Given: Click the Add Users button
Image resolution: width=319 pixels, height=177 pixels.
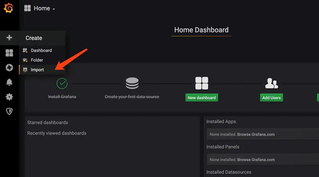Looking at the screenshot, I should [x=271, y=97].
